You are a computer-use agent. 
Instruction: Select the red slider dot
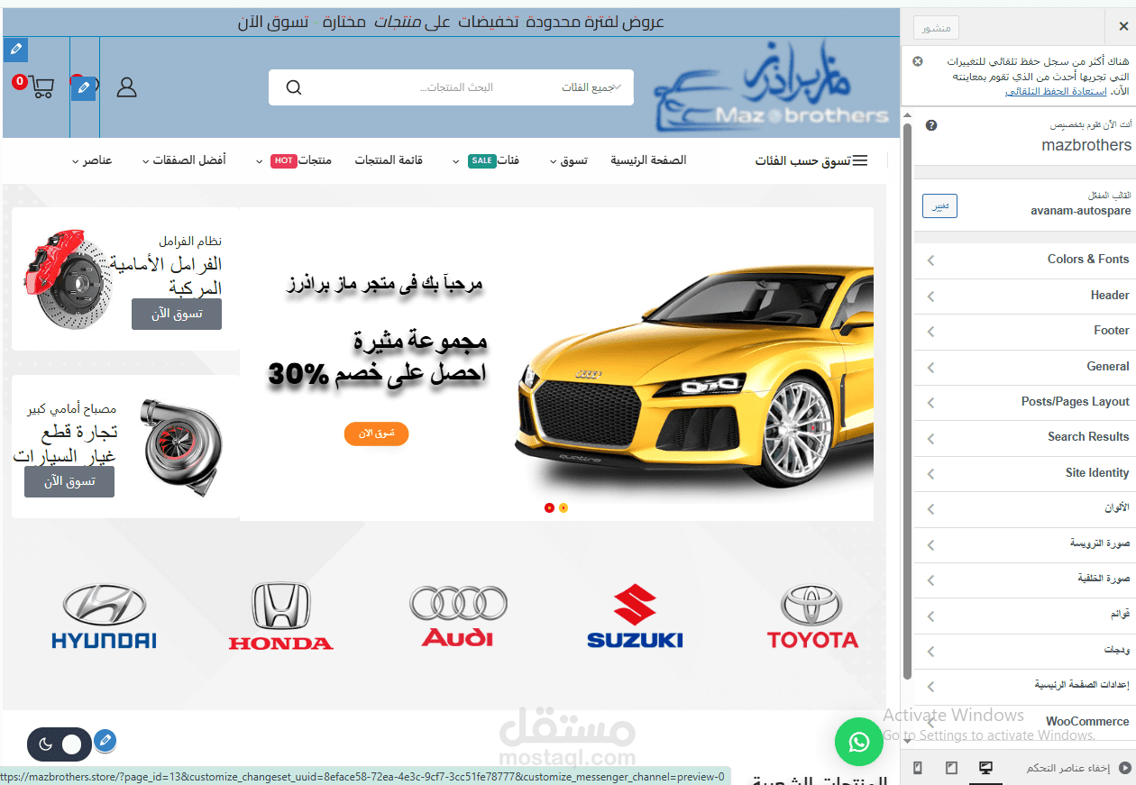[x=549, y=507]
